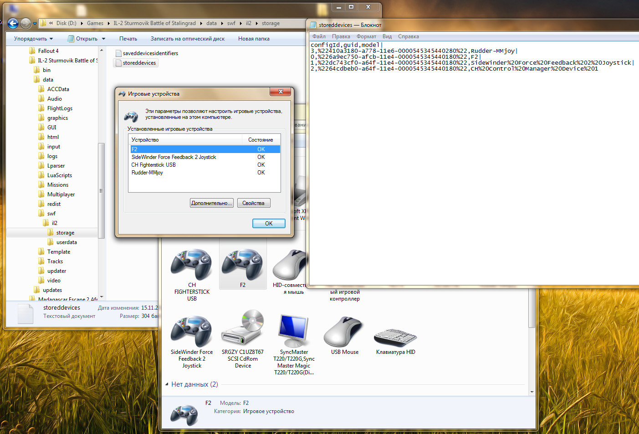This screenshot has width=639, height=434.
Task: Close the Игровые устройства dialog
Action: [281, 92]
